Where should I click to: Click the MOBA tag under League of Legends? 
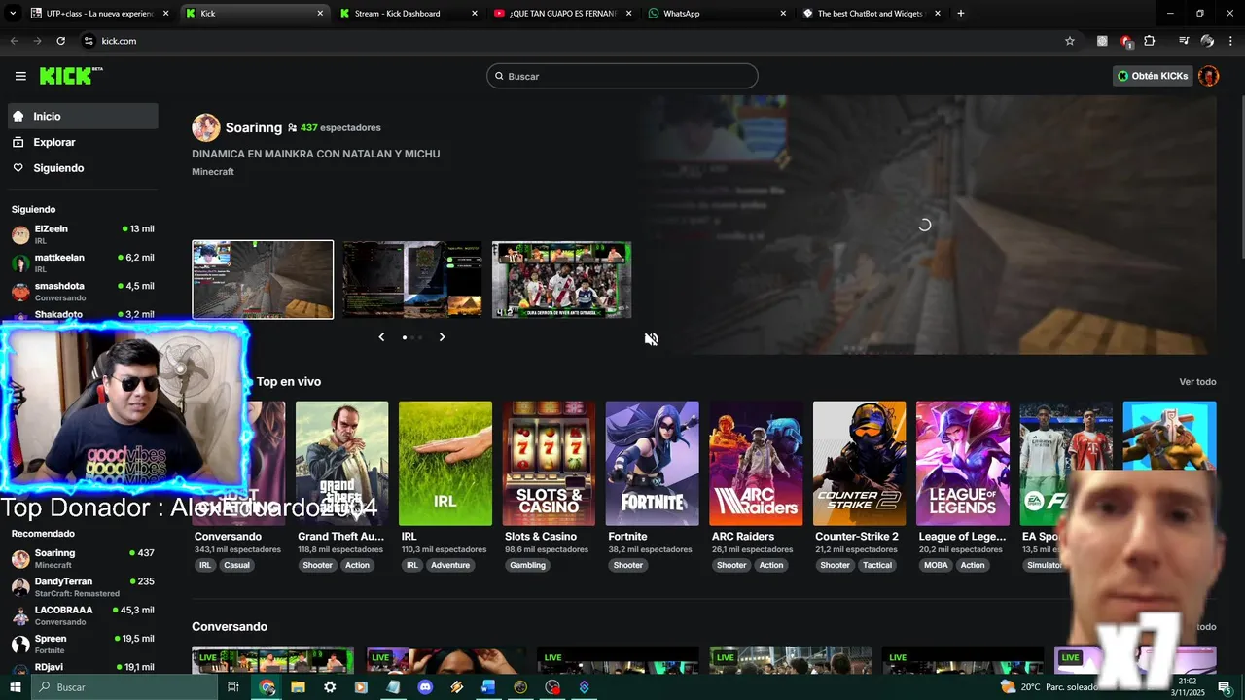pos(937,565)
